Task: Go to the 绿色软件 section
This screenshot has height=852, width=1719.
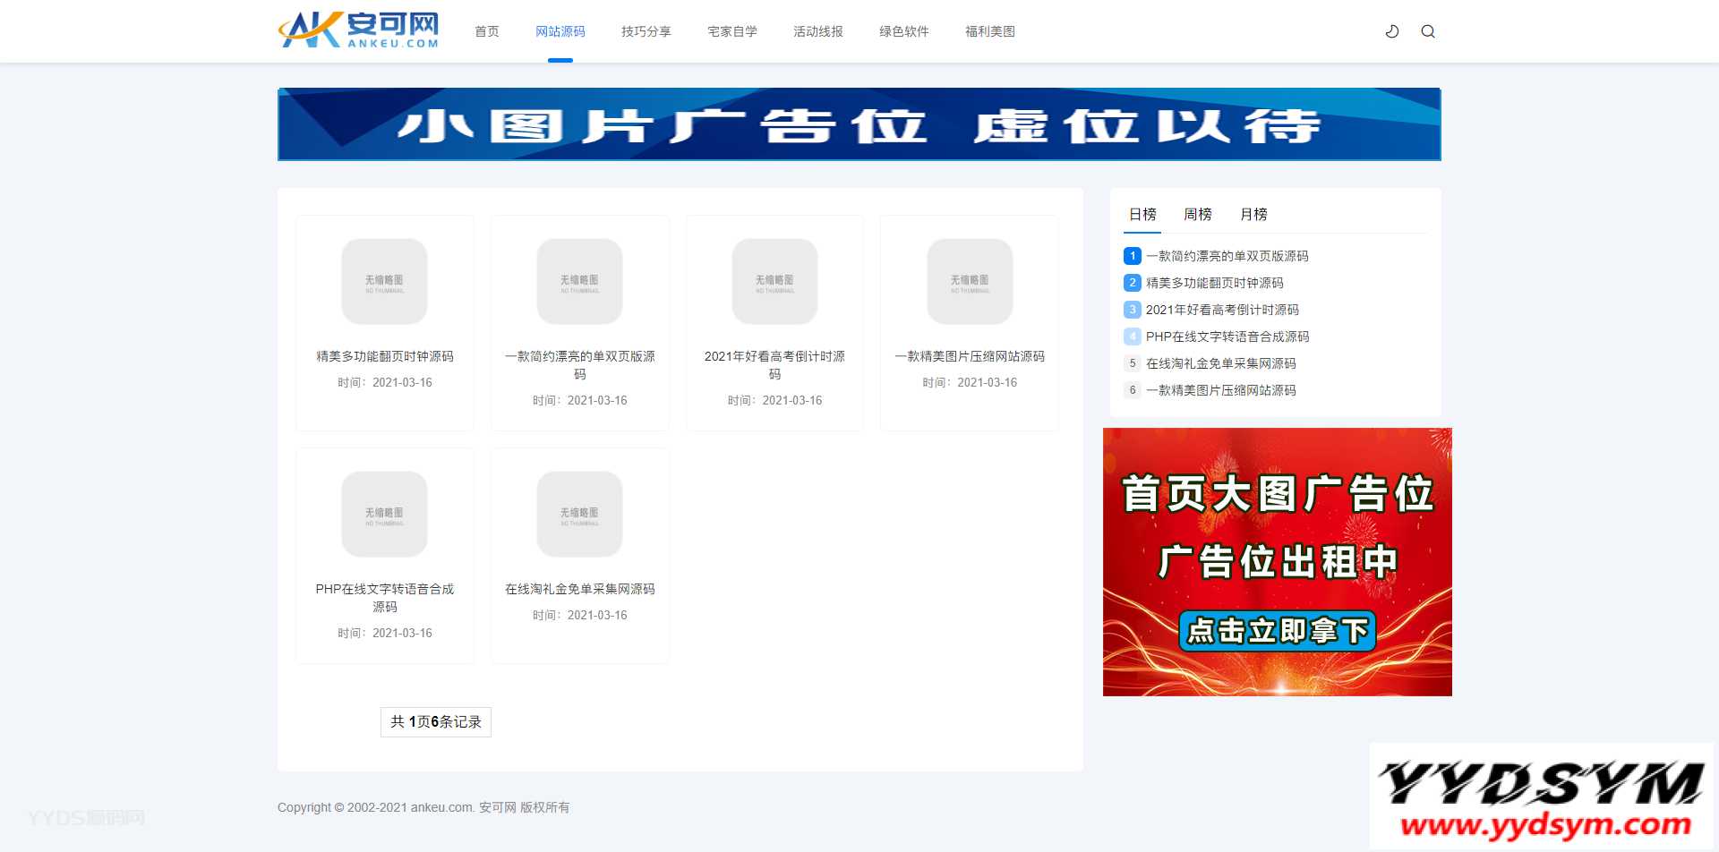Action: pos(903,31)
